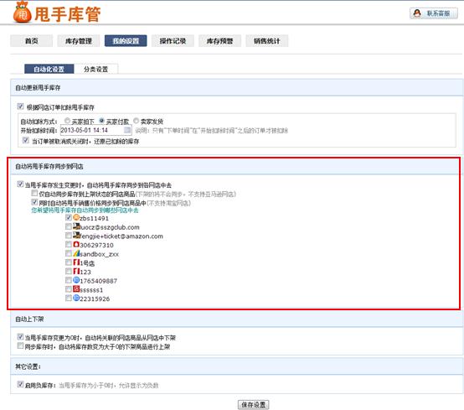
Task: Enable auto-relist 下架商品 when syncing stock checkbox
Action: 20,345
